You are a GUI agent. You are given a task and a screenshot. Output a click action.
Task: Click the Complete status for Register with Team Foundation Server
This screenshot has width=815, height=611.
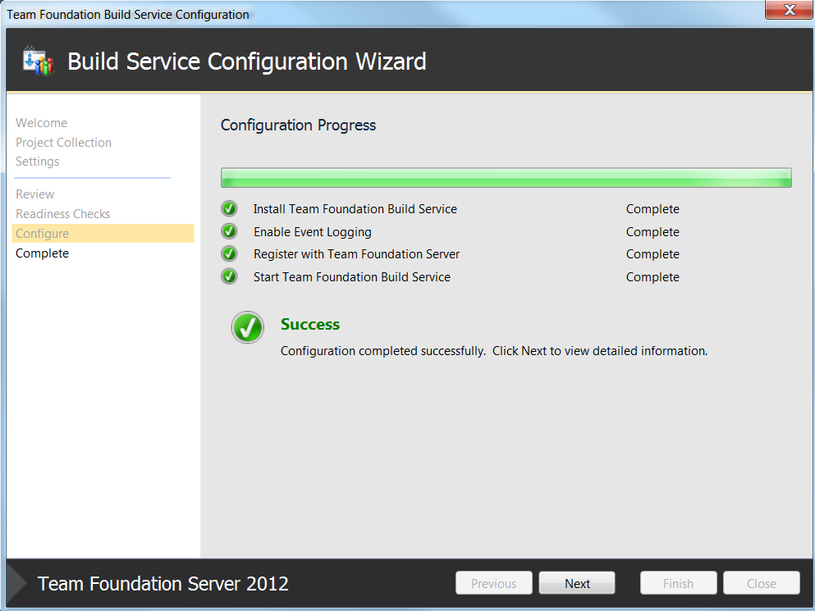[652, 254]
